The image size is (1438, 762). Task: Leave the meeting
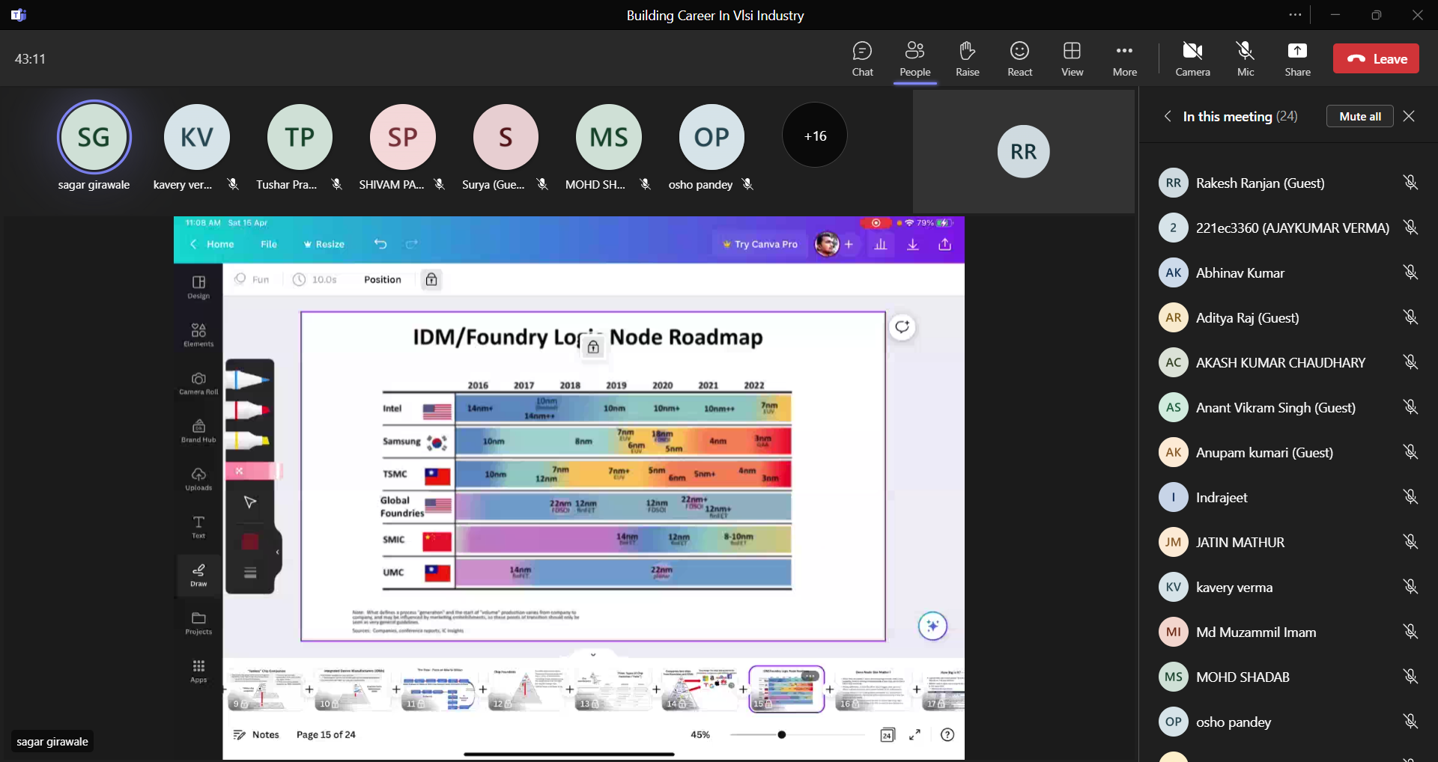point(1376,59)
